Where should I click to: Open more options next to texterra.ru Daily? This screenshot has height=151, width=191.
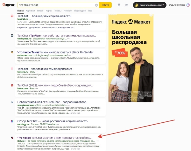pos(37,72)
